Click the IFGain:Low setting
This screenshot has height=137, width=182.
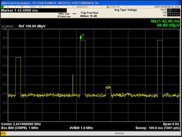point(64,16)
